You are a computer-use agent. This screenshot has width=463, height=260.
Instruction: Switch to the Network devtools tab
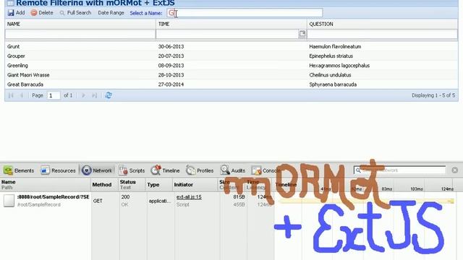tap(98, 170)
